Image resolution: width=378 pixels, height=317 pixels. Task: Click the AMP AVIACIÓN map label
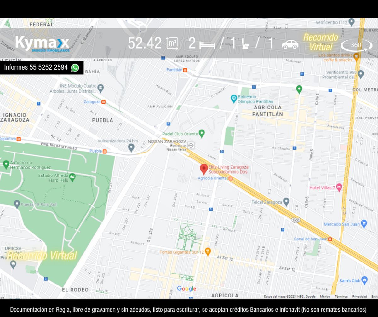(x=160, y=107)
